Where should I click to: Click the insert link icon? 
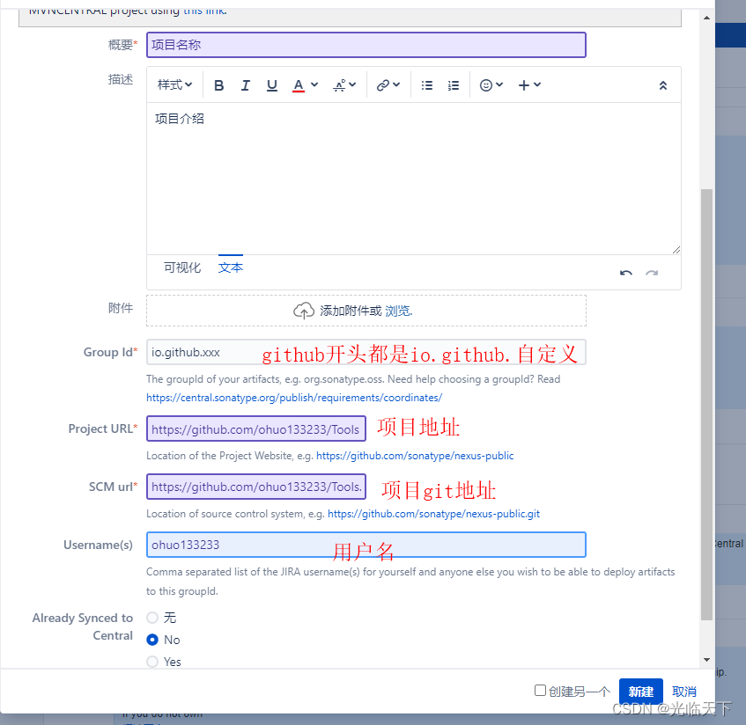383,85
